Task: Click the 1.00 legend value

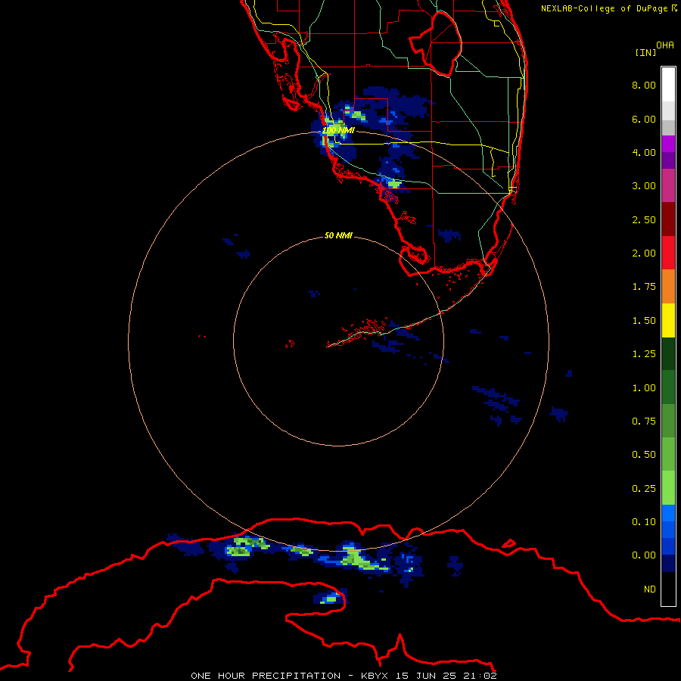Action: click(x=644, y=388)
